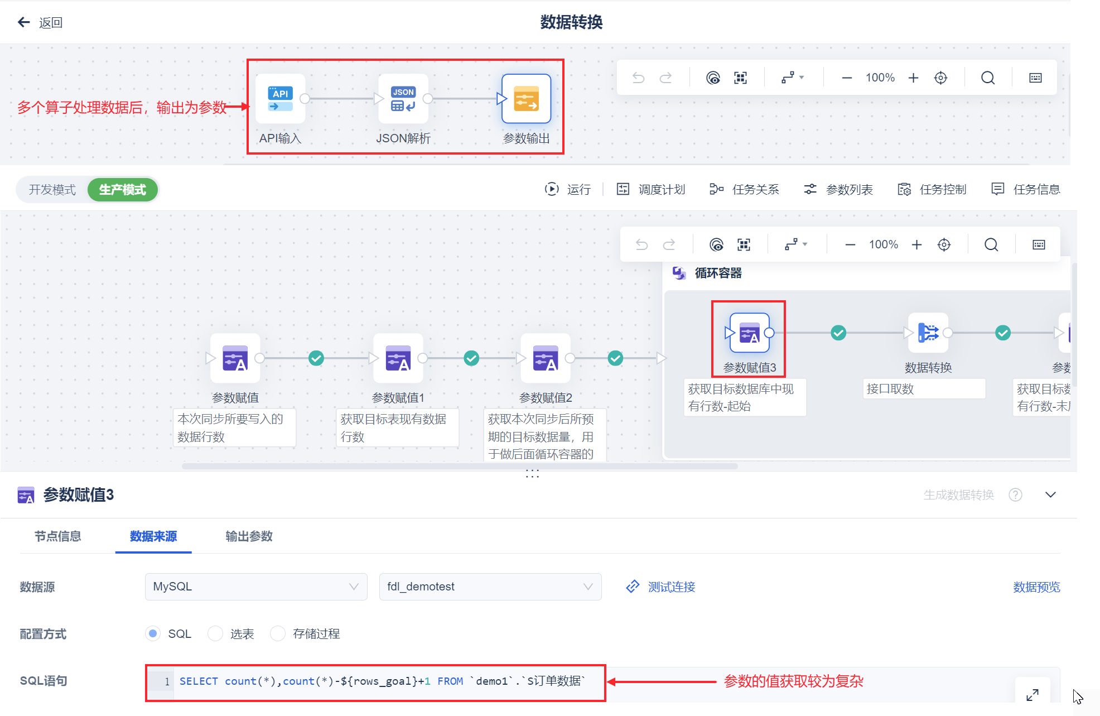1100x716 pixels.
Task: Click the 参数输出 node icon
Action: (526, 99)
